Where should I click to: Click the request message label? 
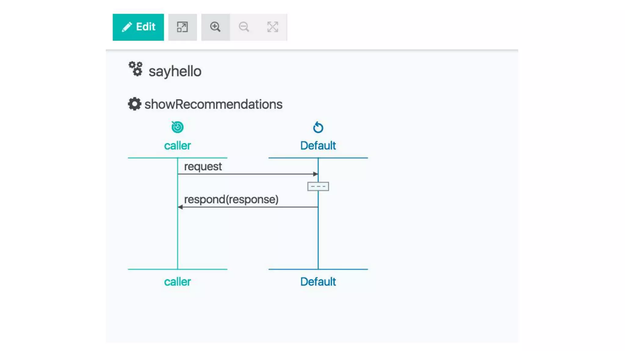point(203,166)
